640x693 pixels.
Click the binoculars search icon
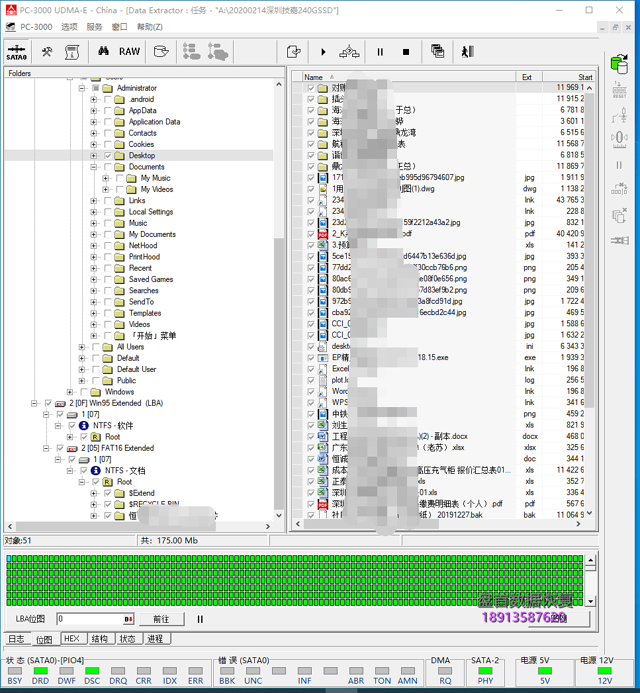click(x=103, y=51)
